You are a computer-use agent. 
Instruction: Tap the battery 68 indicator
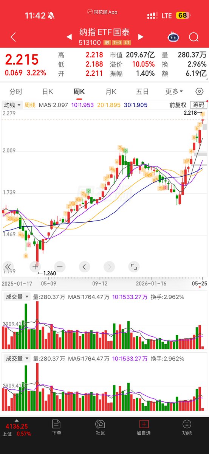(x=182, y=16)
